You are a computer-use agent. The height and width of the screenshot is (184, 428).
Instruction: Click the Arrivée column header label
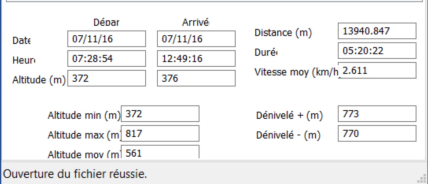pyautogui.click(x=196, y=23)
